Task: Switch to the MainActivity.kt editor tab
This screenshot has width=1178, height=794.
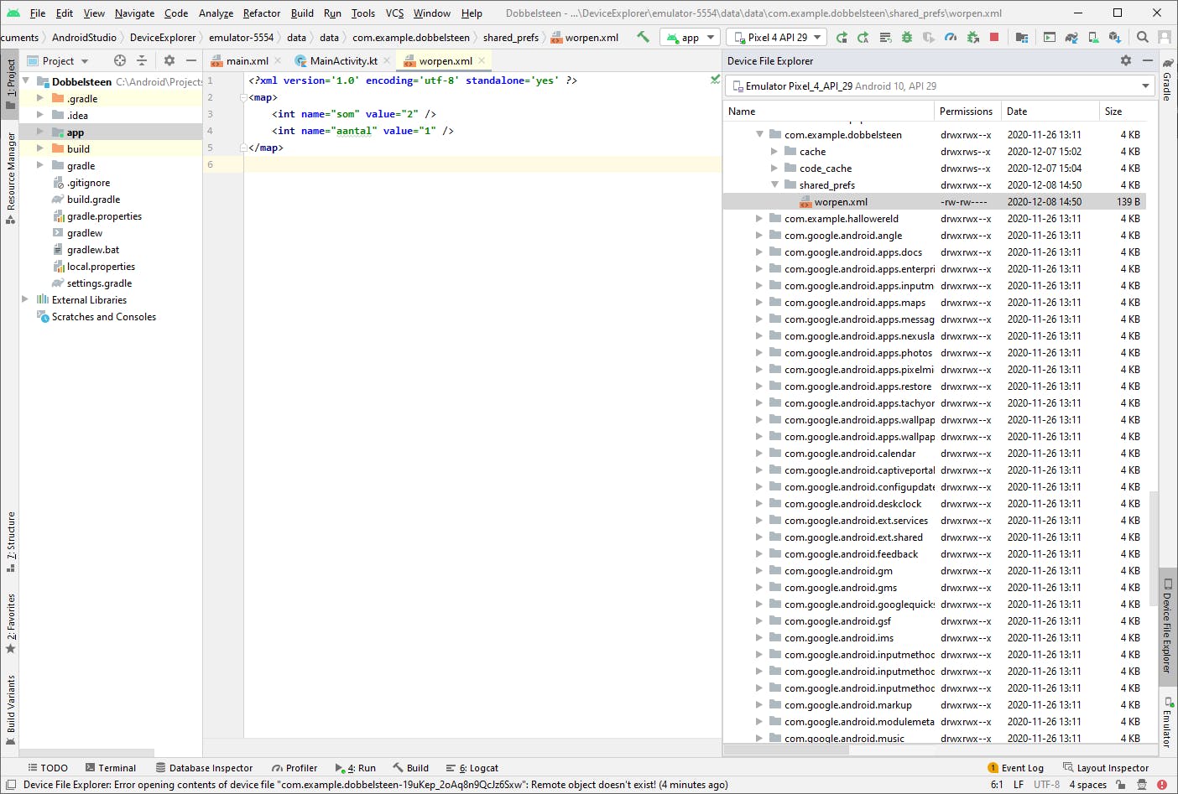Action: pos(343,61)
